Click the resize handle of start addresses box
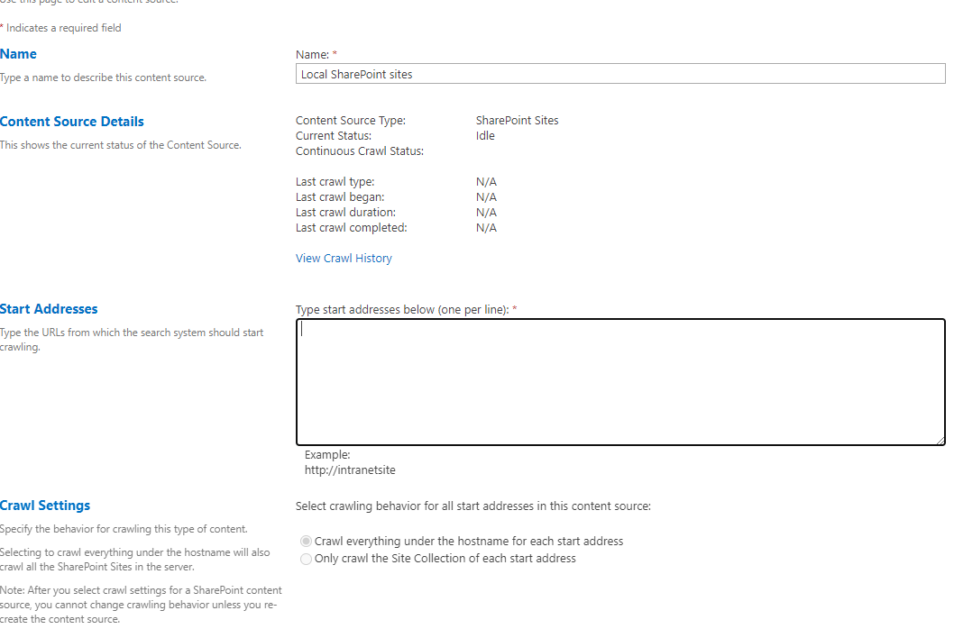This screenshot has height=638, width=954. [x=941, y=442]
